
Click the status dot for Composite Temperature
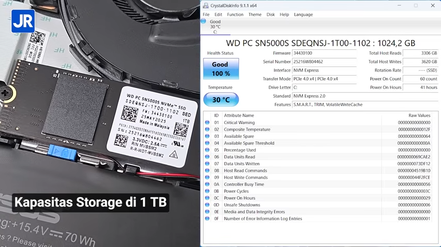click(207, 129)
